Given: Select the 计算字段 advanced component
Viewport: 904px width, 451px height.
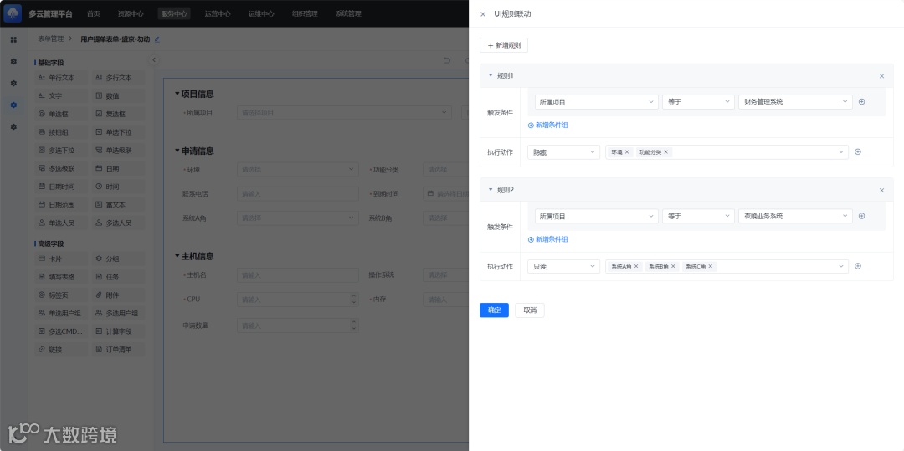Looking at the screenshot, I should 118,331.
